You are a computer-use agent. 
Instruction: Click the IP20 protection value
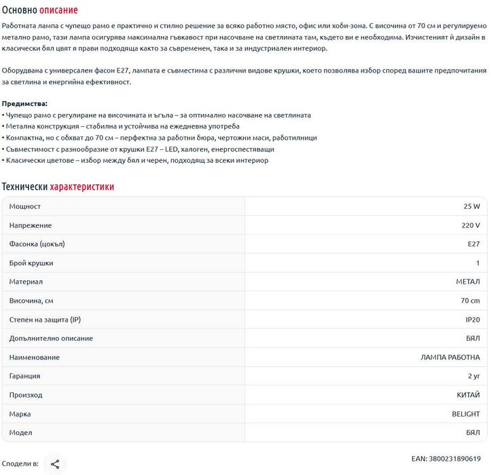tap(472, 319)
